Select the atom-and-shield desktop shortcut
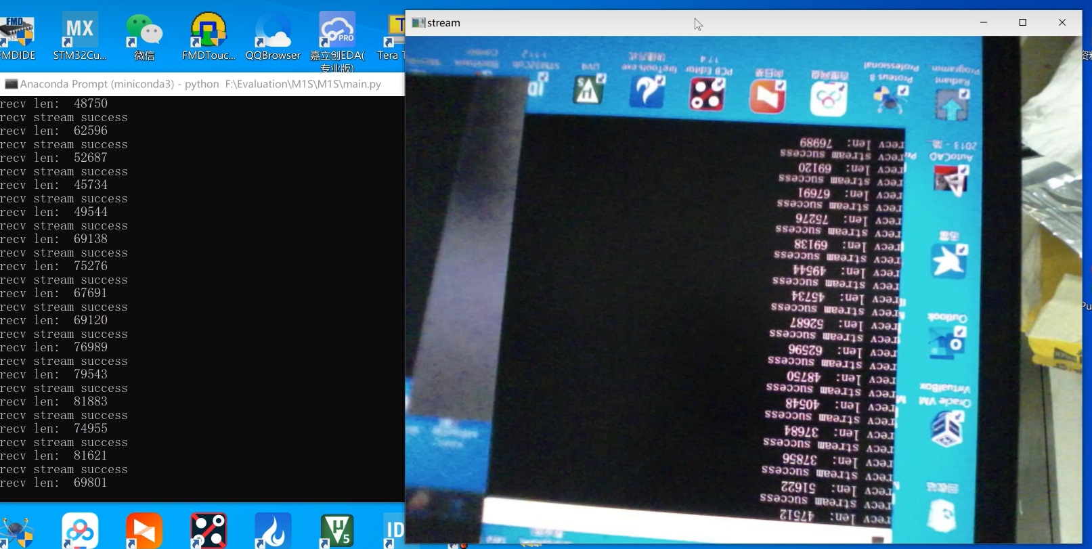The width and height of the screenshot is (1092, 549). coord(16,532)
